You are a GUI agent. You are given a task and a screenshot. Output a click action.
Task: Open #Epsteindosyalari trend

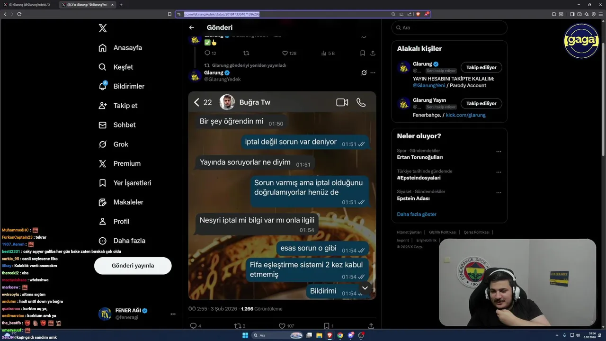419,178
